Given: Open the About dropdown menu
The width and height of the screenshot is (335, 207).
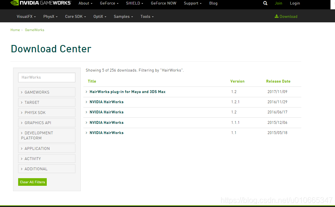Looking at the screenshot, I should 86,3.
